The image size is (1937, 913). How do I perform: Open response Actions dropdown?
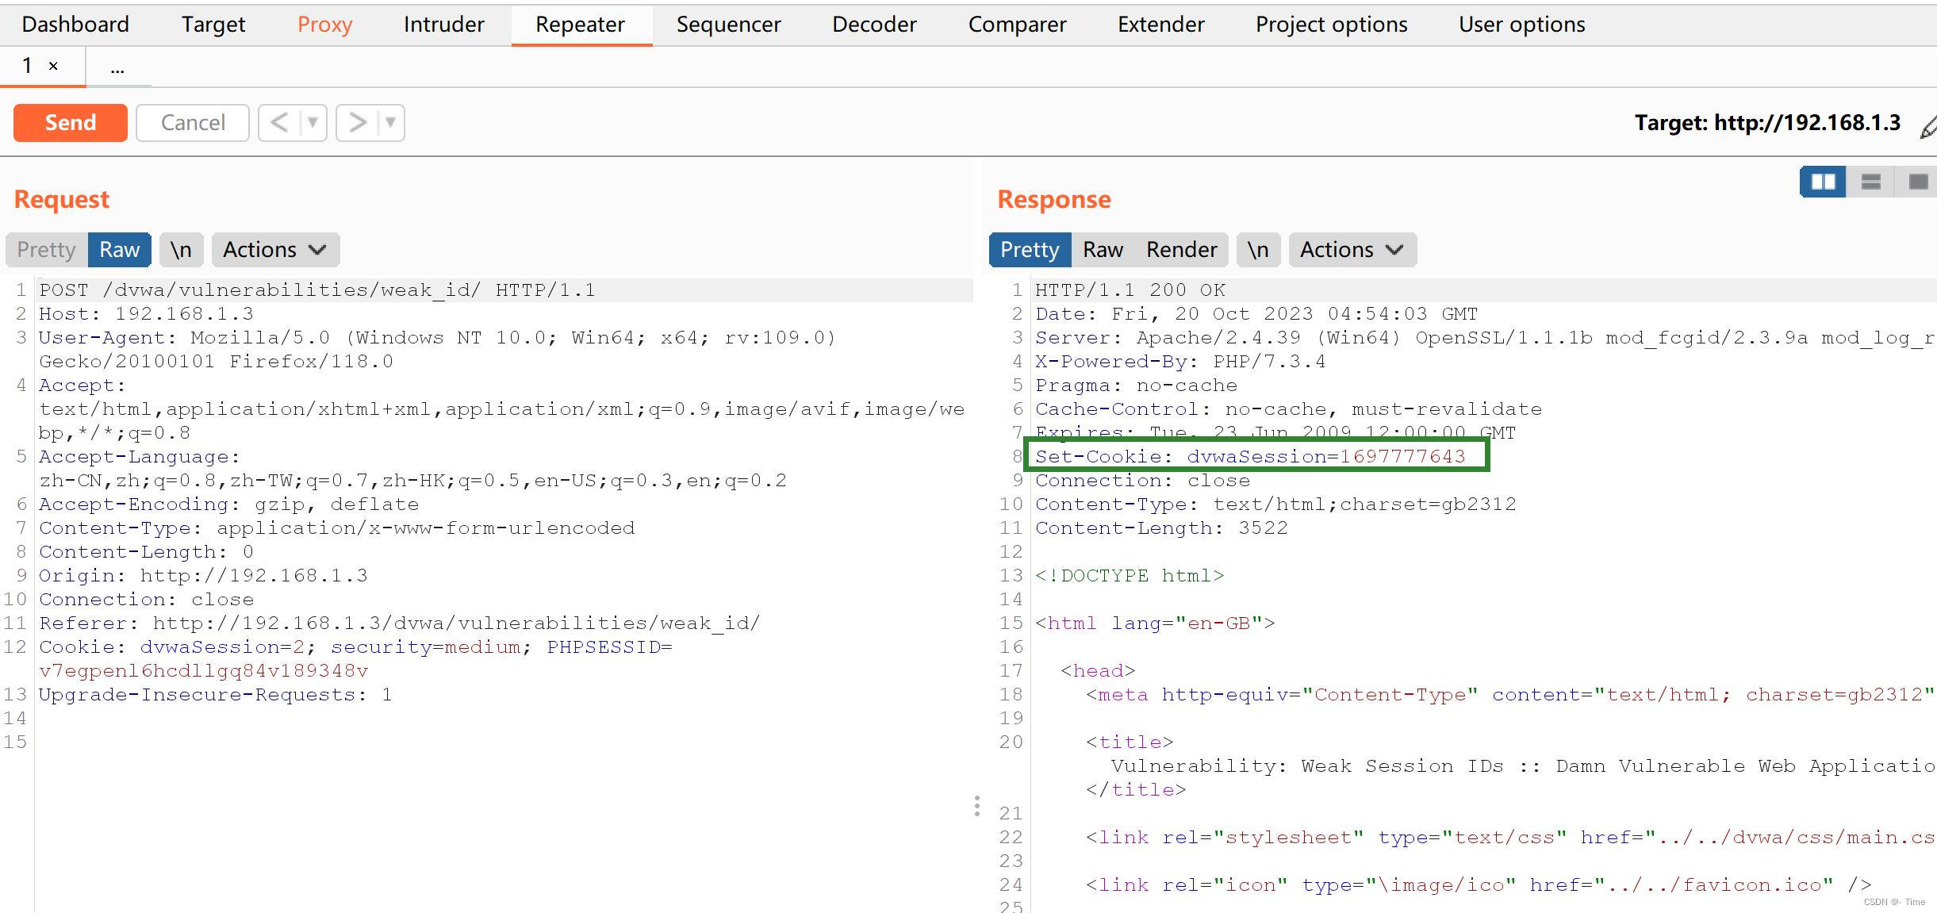click(1352, 250)
